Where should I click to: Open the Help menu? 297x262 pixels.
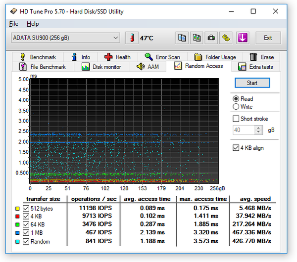pyautogui.click(x=33, y=24)
